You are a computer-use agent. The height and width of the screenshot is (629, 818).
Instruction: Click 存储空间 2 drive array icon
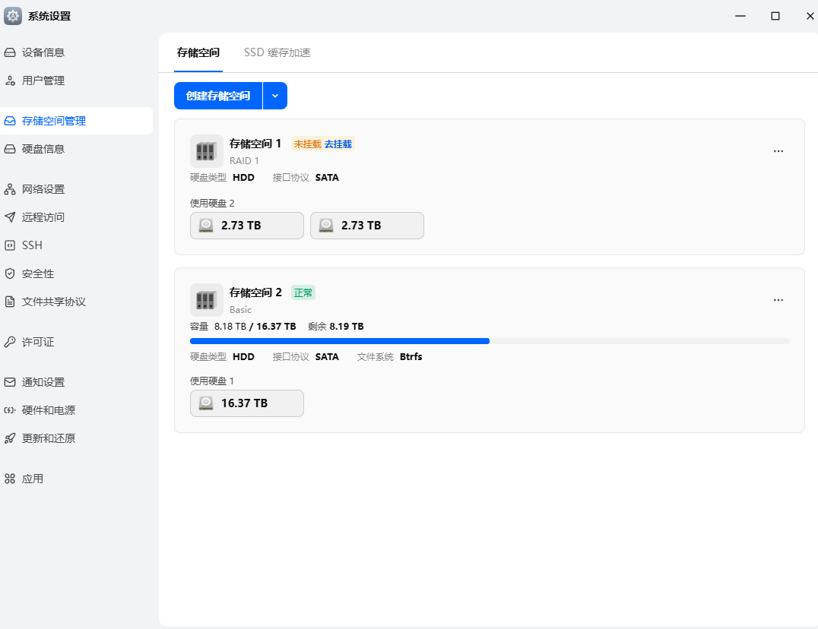[207, 300]
